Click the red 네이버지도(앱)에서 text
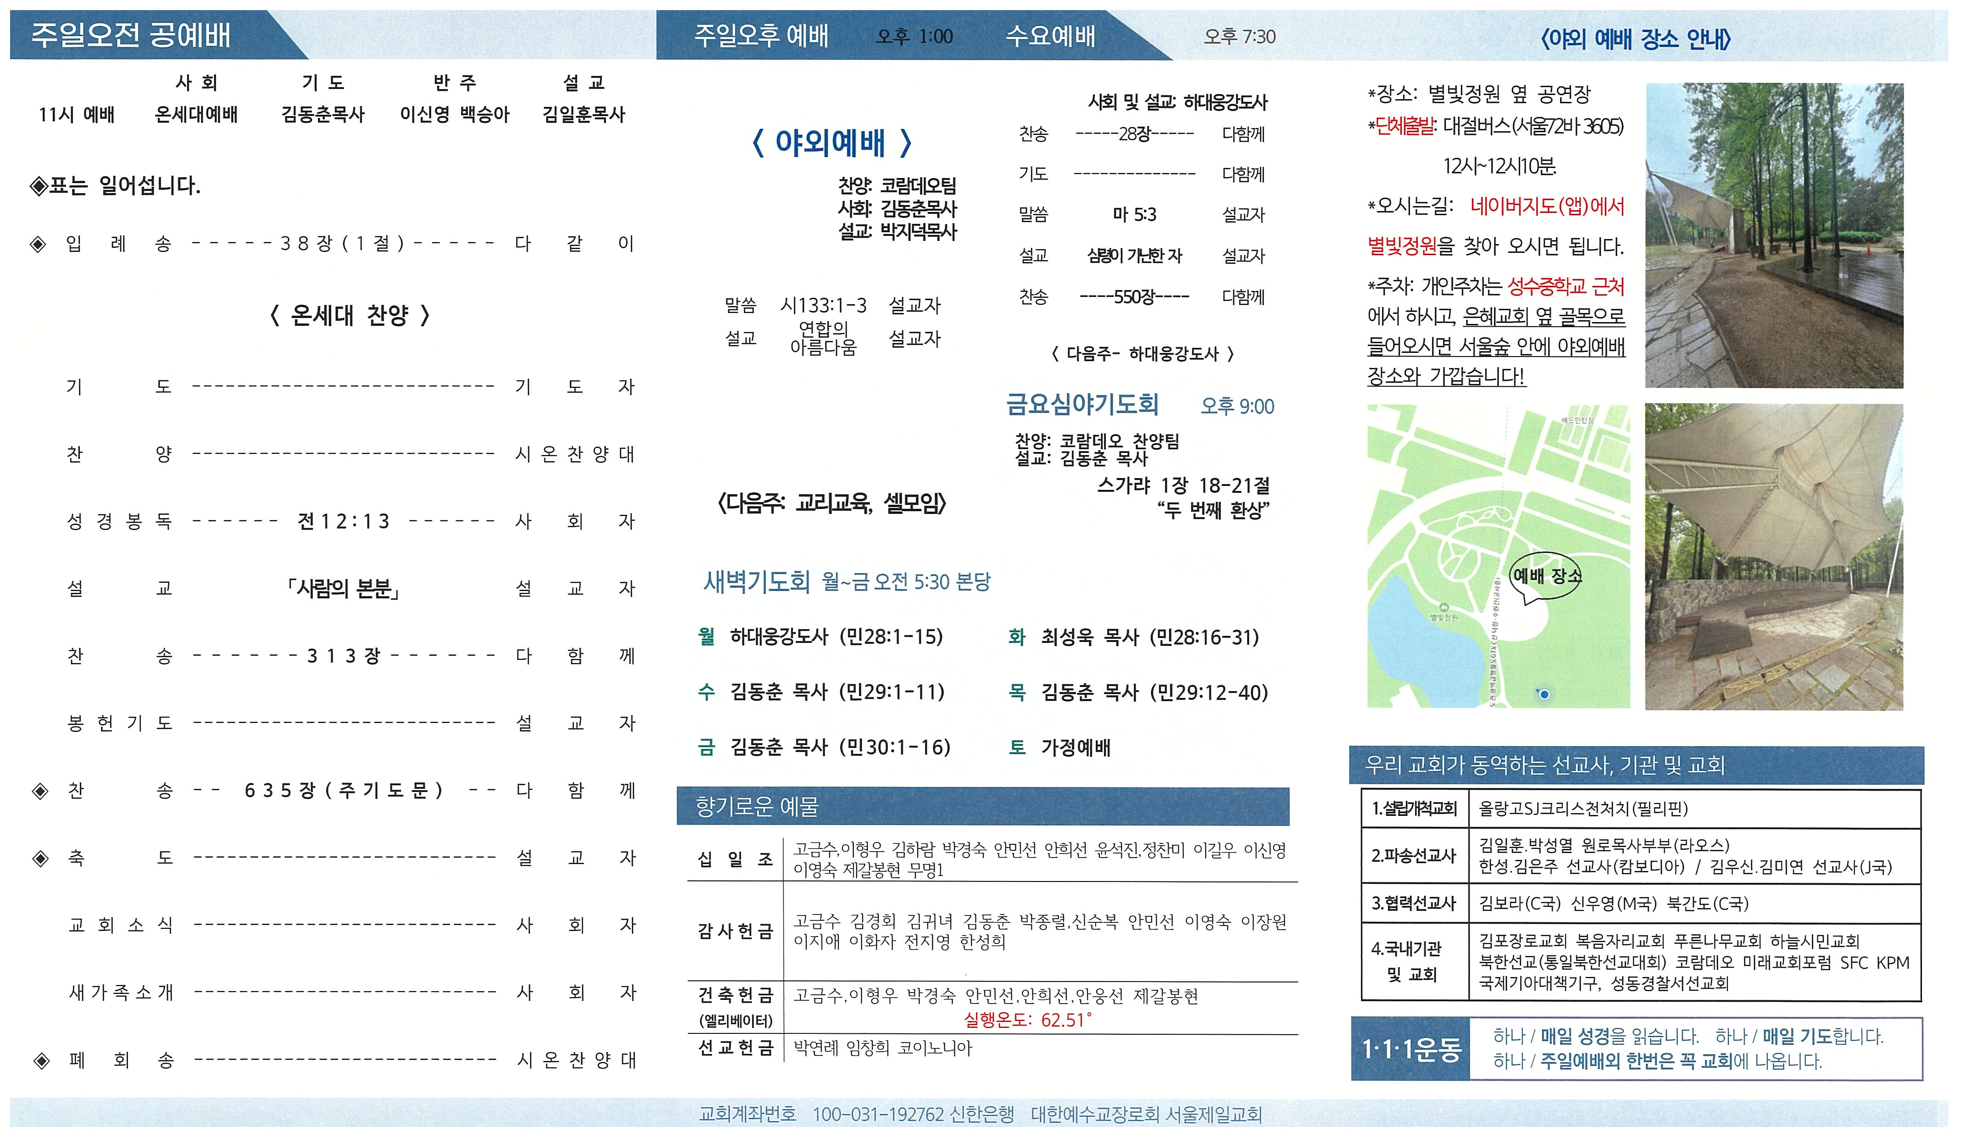The width and height of the screenshot is (1961, 1138). coord(1547,206)
